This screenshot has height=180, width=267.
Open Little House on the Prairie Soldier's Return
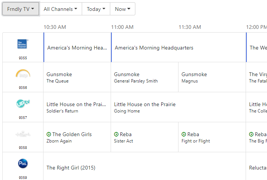pos(77,107)
